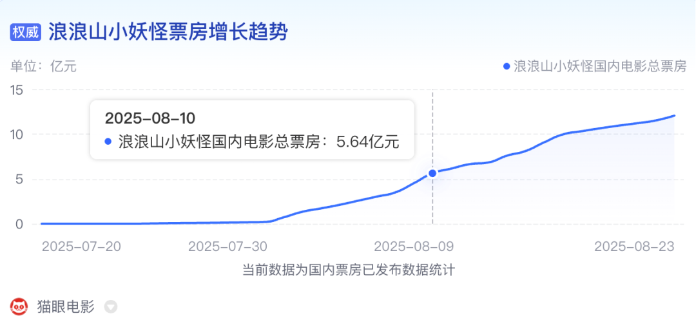The height and width of the screenshot is (325, 696).
Task: Select the 2025-08-23 x-axis date label
Action: tap(634, 246)
